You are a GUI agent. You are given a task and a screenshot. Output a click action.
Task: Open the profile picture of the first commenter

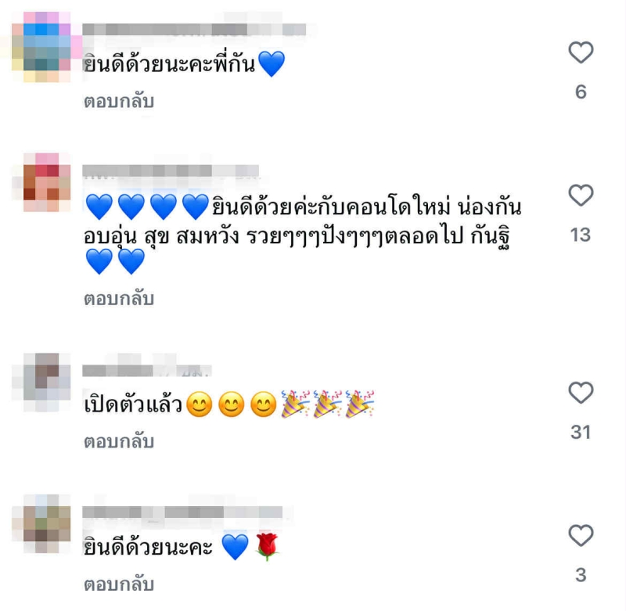tap(41, 47)
